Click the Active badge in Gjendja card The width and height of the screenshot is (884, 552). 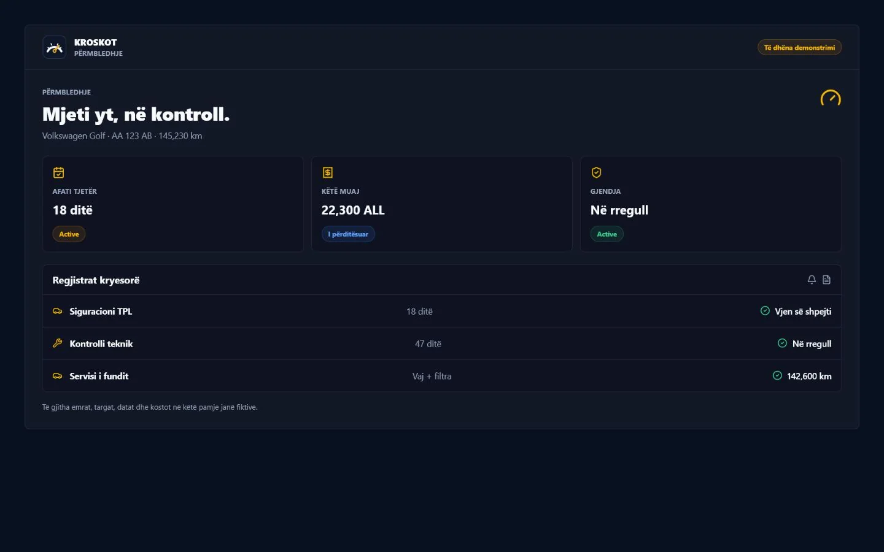[607, 234]
